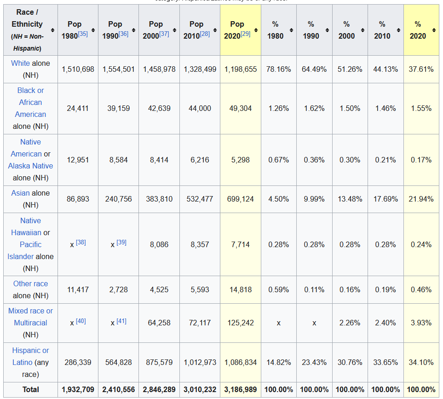Sort by Pop 2000 column arrows

(x=174, y=30)
